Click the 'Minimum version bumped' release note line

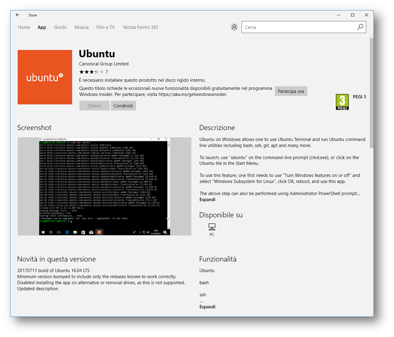[x=97, y=277]
